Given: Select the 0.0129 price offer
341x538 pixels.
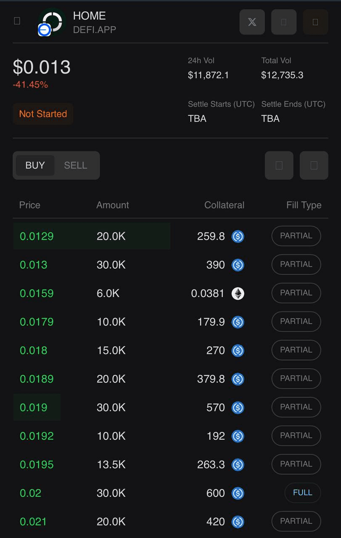Looking at the screenshot, I should (170, 236).
